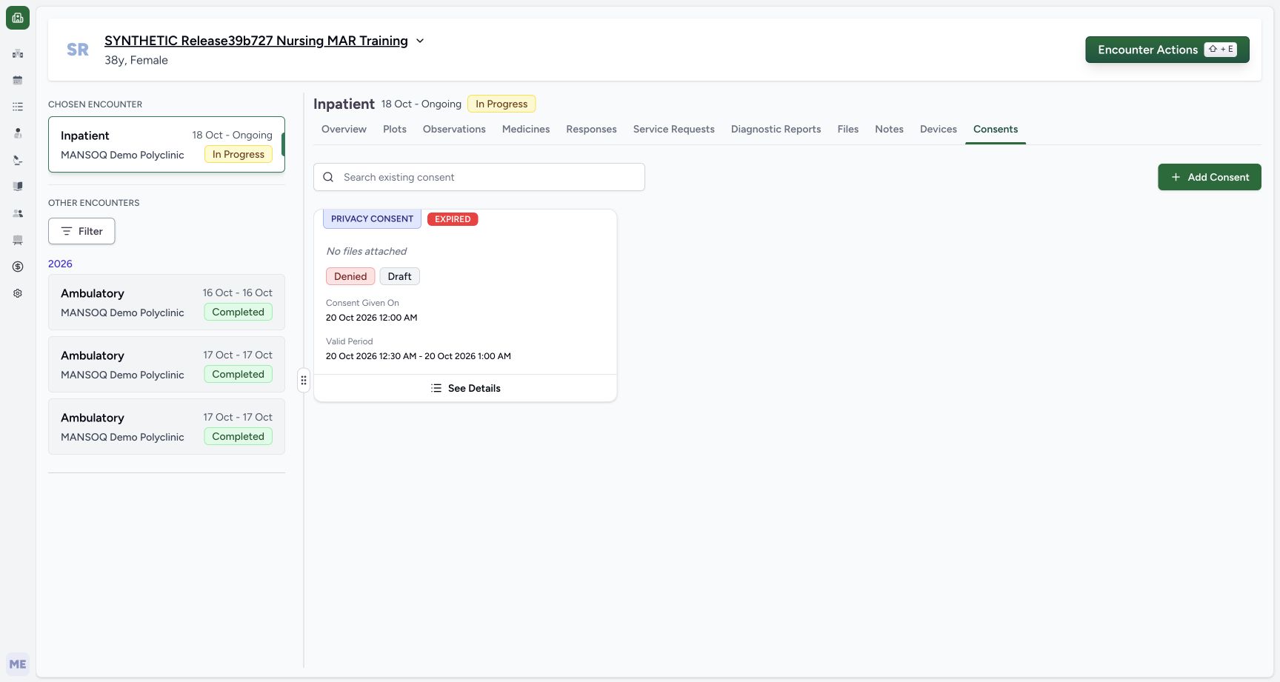Click the search magnifier icon
This screenshot has width=1280, height=682.
pos(328,177)
